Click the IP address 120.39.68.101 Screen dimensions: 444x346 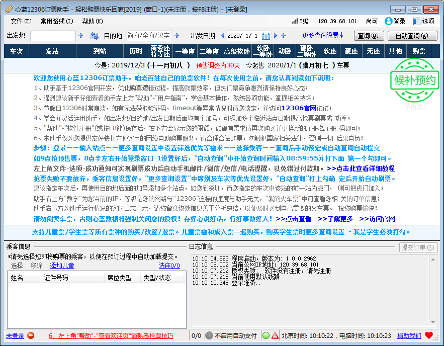click(x=337, y=21)
